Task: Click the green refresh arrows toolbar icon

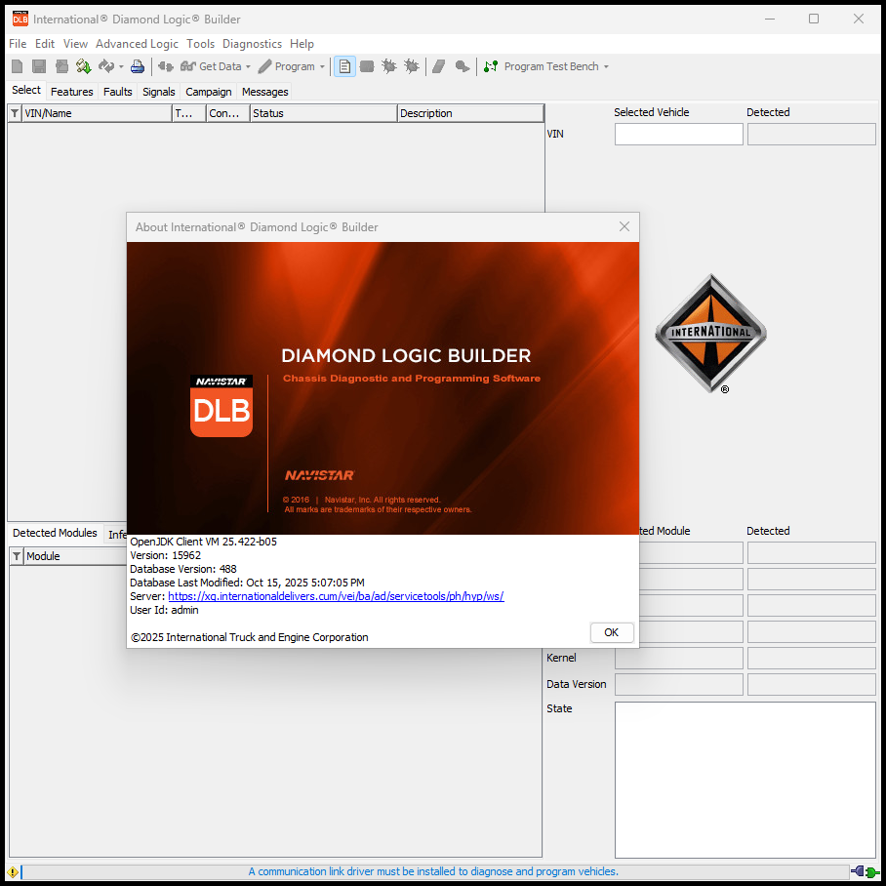Action: pyautogui.click(x=83, y=66)
